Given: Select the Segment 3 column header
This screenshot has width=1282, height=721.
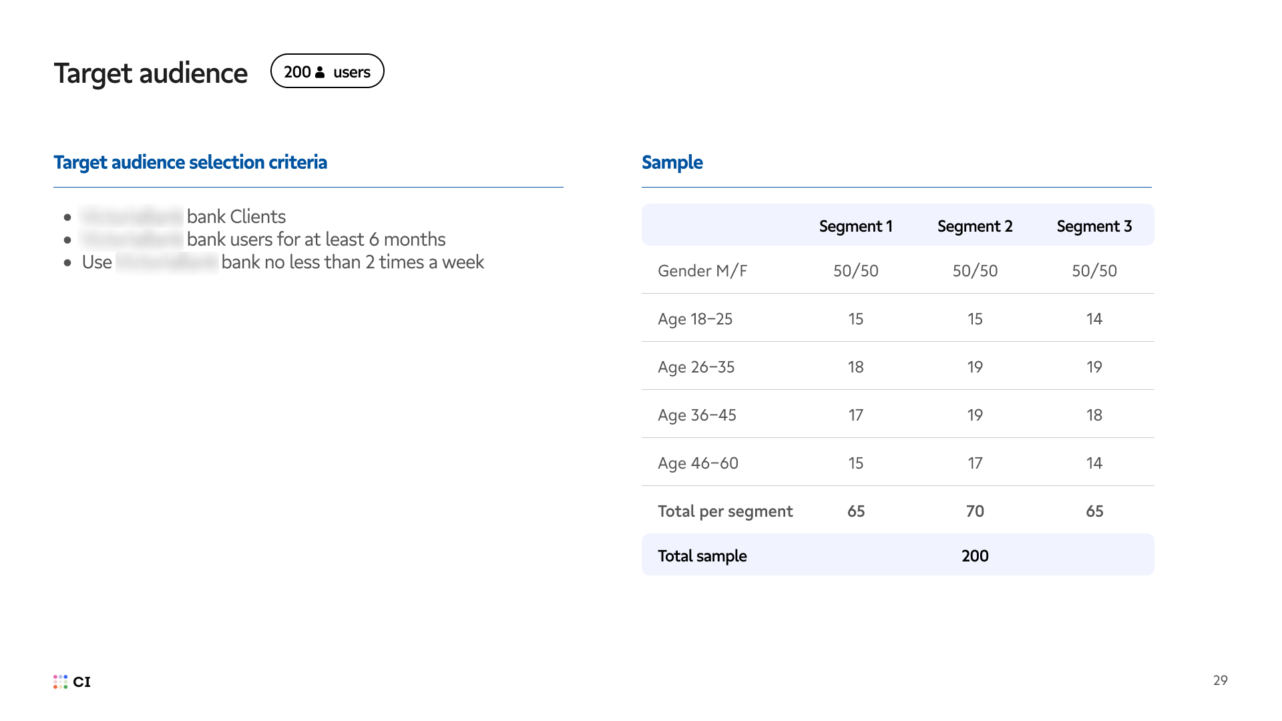Looking at the screenshot, I should tap(1094, 226).
